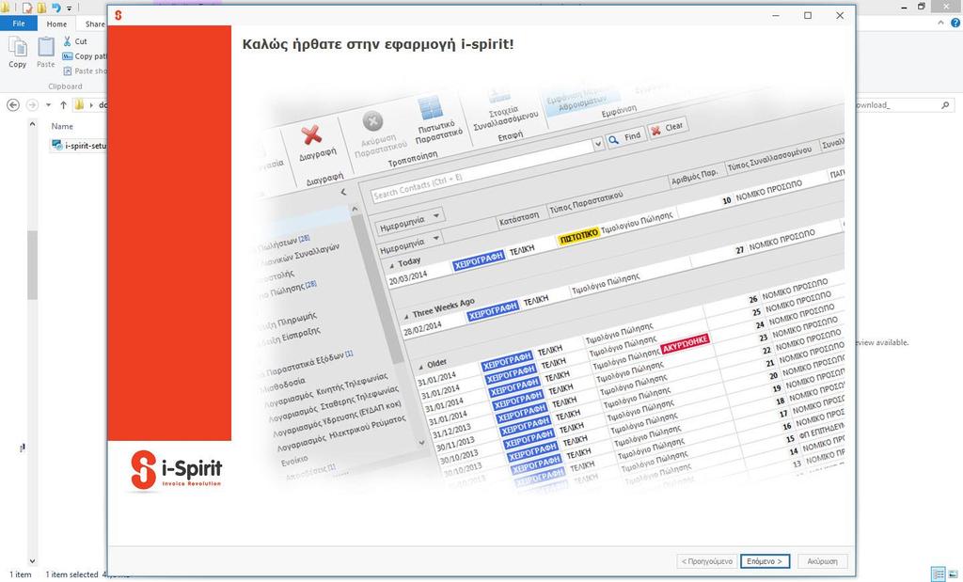Screen dimensions: 963x582
Task: Collapse the Explorer ribbon with the chevron
Action: point(940,23)
